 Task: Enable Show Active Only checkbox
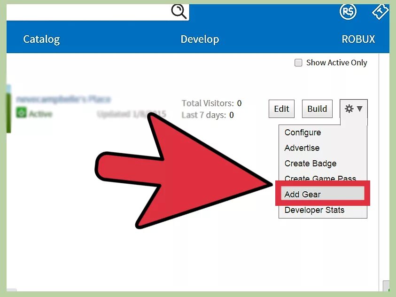[298, 63]
